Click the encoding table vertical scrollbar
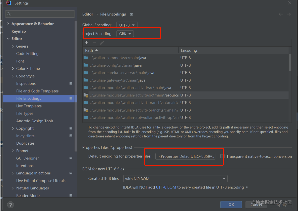298x211 pixels. [x=290, y=63]
